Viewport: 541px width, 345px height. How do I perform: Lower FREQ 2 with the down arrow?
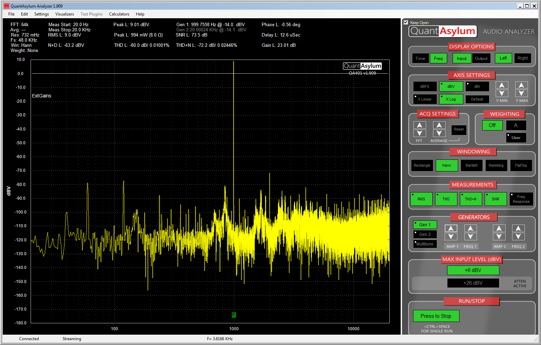(518, 237)
